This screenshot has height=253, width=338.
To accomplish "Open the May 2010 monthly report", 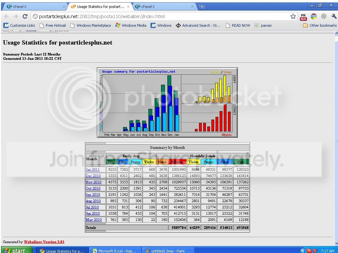I will coord(94,219).
